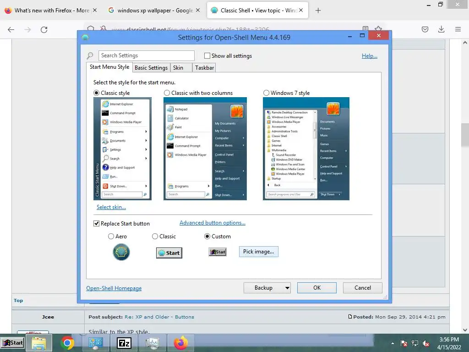Uncheck Replace Start button
The width and height of the screenshot is (469, 352).
[x=96, y=223]
